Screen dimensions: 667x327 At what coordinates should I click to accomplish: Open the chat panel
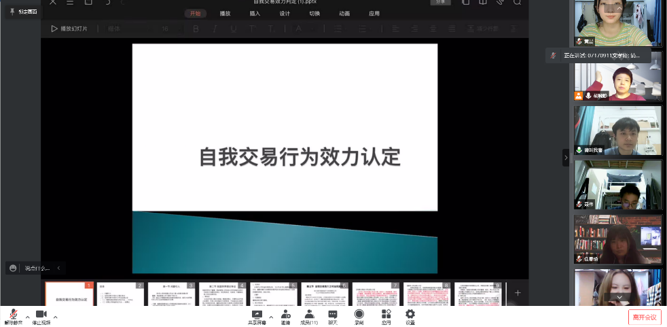[x=333, y=315]
